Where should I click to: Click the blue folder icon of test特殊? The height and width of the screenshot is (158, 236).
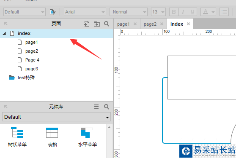coord(12,78)
